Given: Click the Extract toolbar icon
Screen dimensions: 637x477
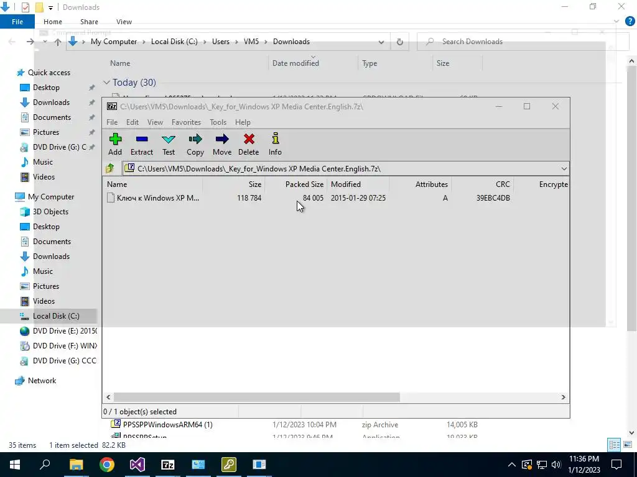Looking at the screenshot, I should 141,144.
